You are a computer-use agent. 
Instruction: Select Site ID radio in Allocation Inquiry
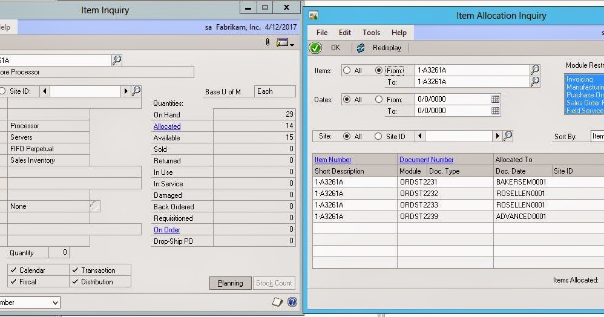tap(378, 136)
